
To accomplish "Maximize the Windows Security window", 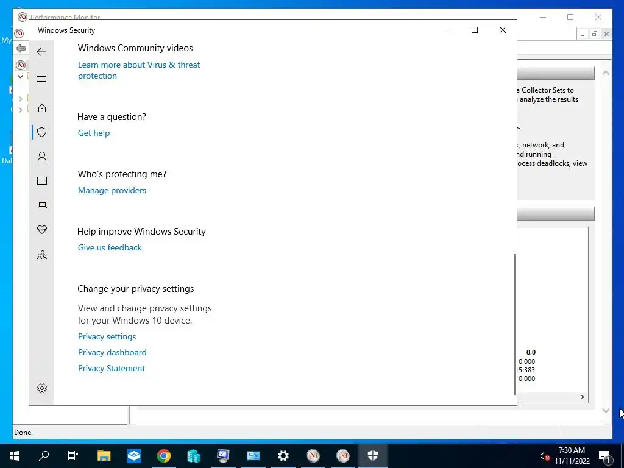I will (474, 30).
